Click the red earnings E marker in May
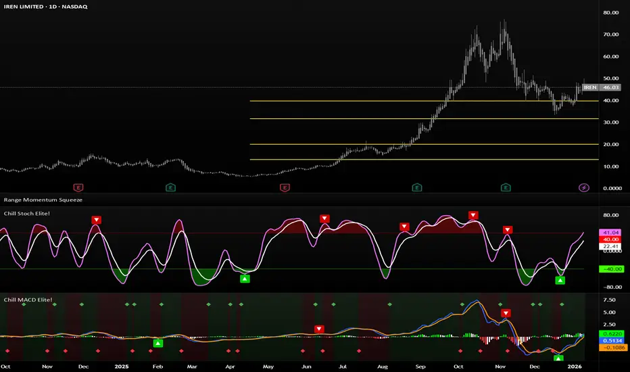 coord(285,187)
